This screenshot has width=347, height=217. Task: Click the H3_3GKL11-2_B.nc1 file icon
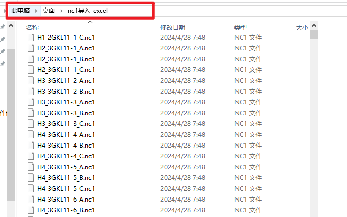tap(31, 91)
